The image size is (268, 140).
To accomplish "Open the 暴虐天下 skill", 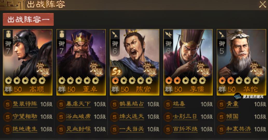I will (78, 104).
